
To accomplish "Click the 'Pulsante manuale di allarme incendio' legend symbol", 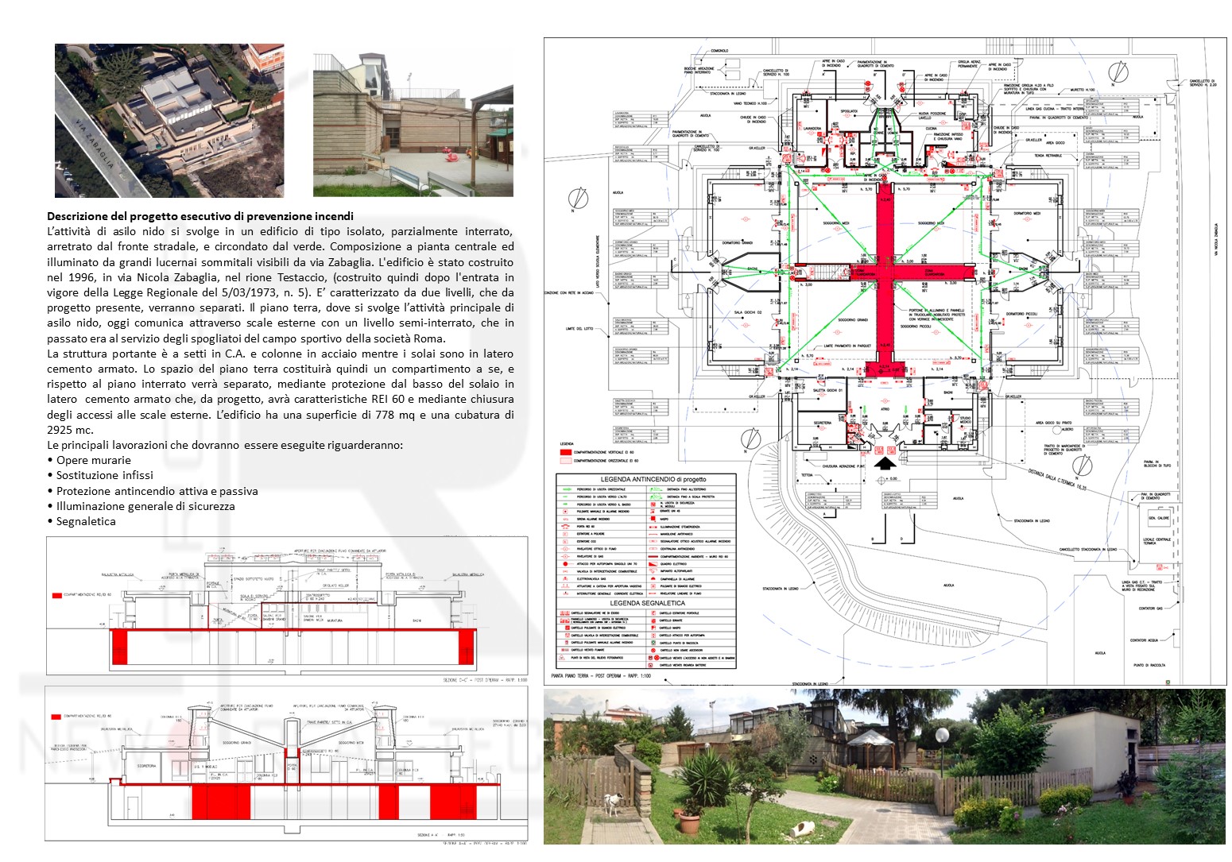I will tap(565, 512).
